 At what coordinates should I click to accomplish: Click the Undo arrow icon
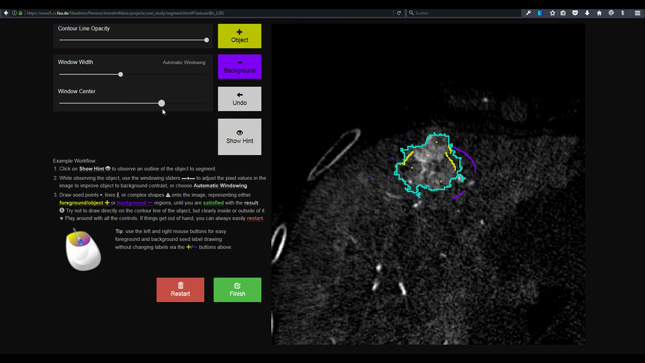(239, 94)
